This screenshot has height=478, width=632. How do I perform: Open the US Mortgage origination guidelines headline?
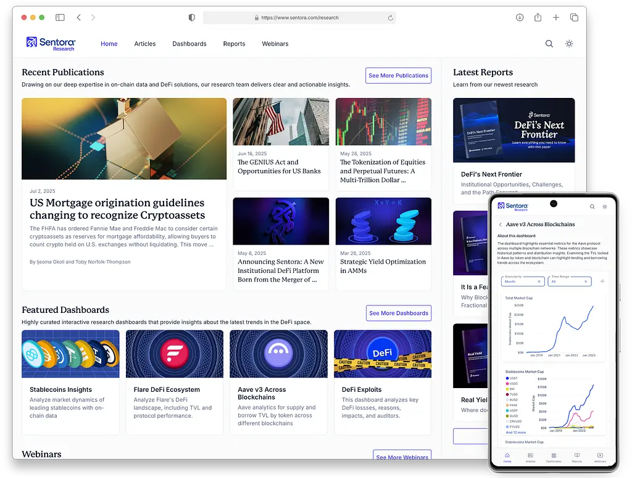117,209
